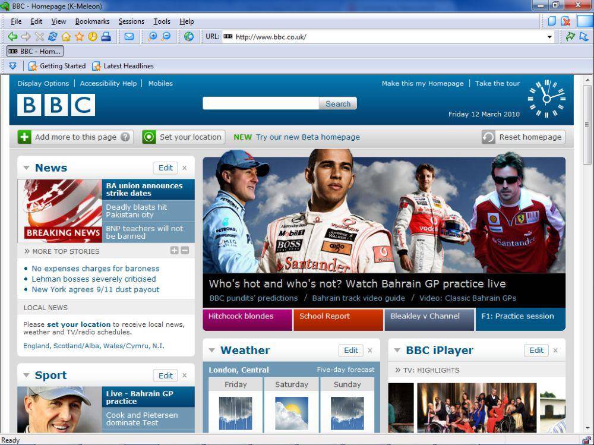The width and height of the screenshot is (594, 445).
Task: Open the Bookmarks menu
Action: [x=93, y=21]
